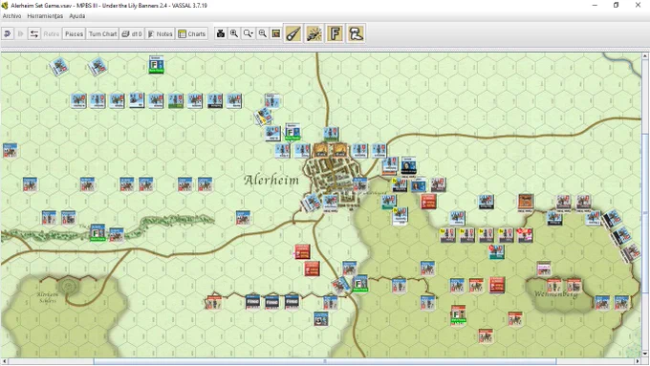The height and width of the screenshot is (366, 650).
Task: Select the F leader counter at the road junction
Action: (x=360, y=284)
